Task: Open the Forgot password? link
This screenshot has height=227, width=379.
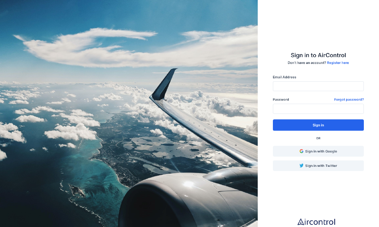Action: tap(349, 100)
